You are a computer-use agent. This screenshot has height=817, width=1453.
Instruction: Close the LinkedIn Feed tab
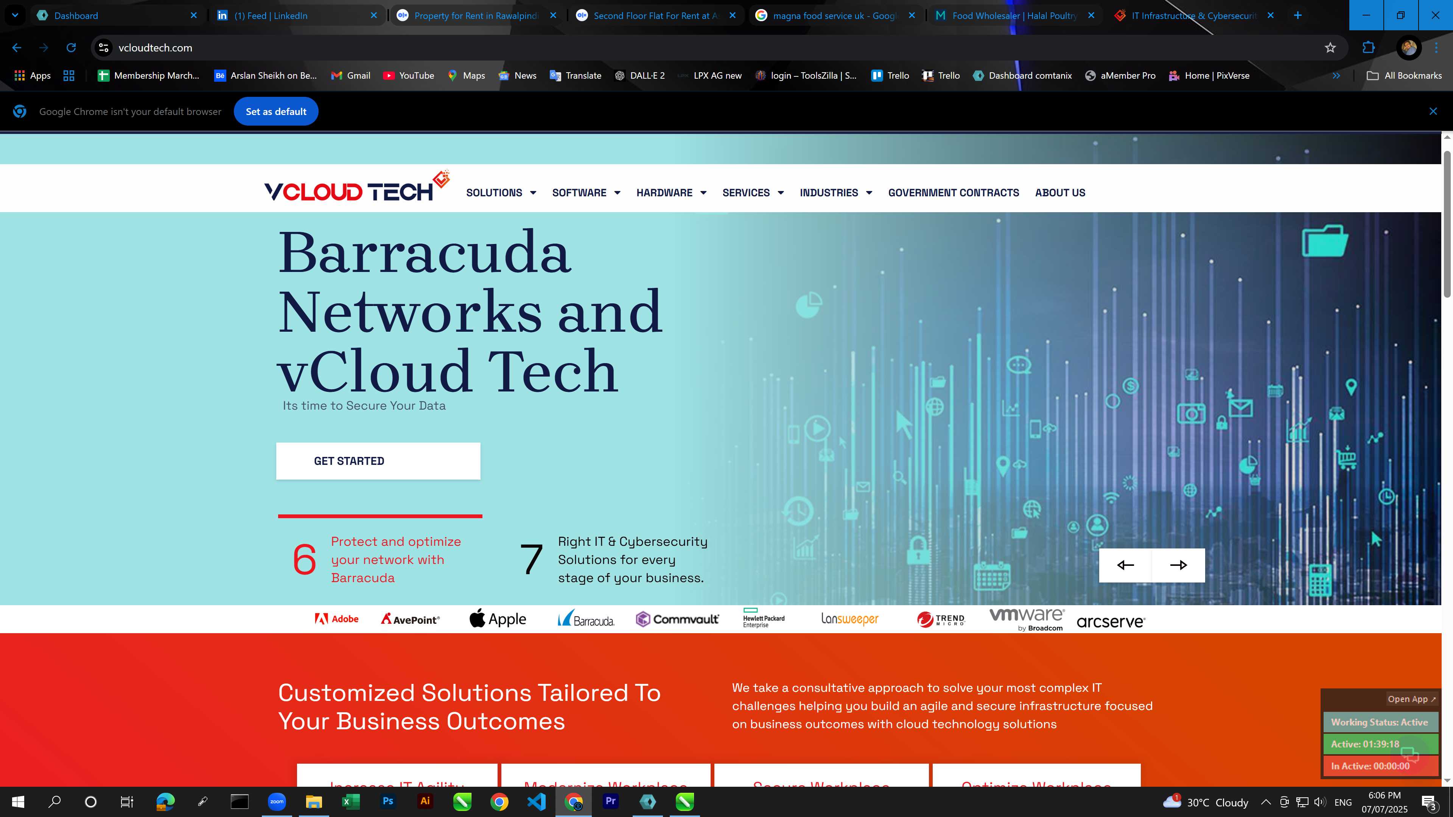(373, 15)
